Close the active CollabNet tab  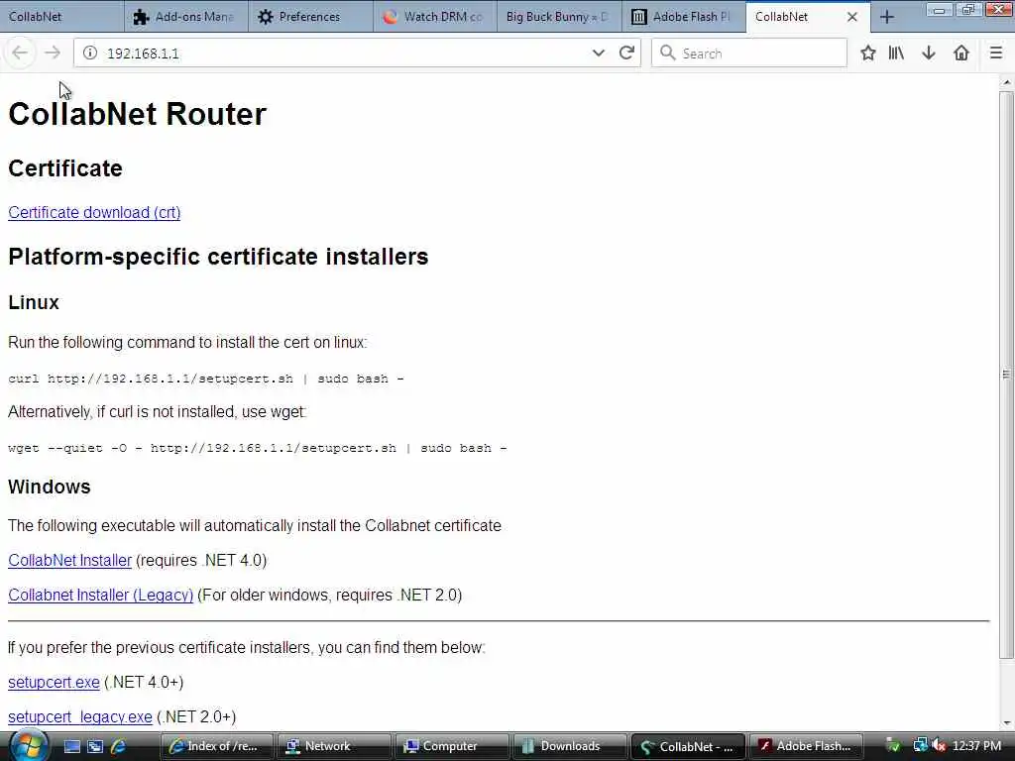(x=852, y=17)
